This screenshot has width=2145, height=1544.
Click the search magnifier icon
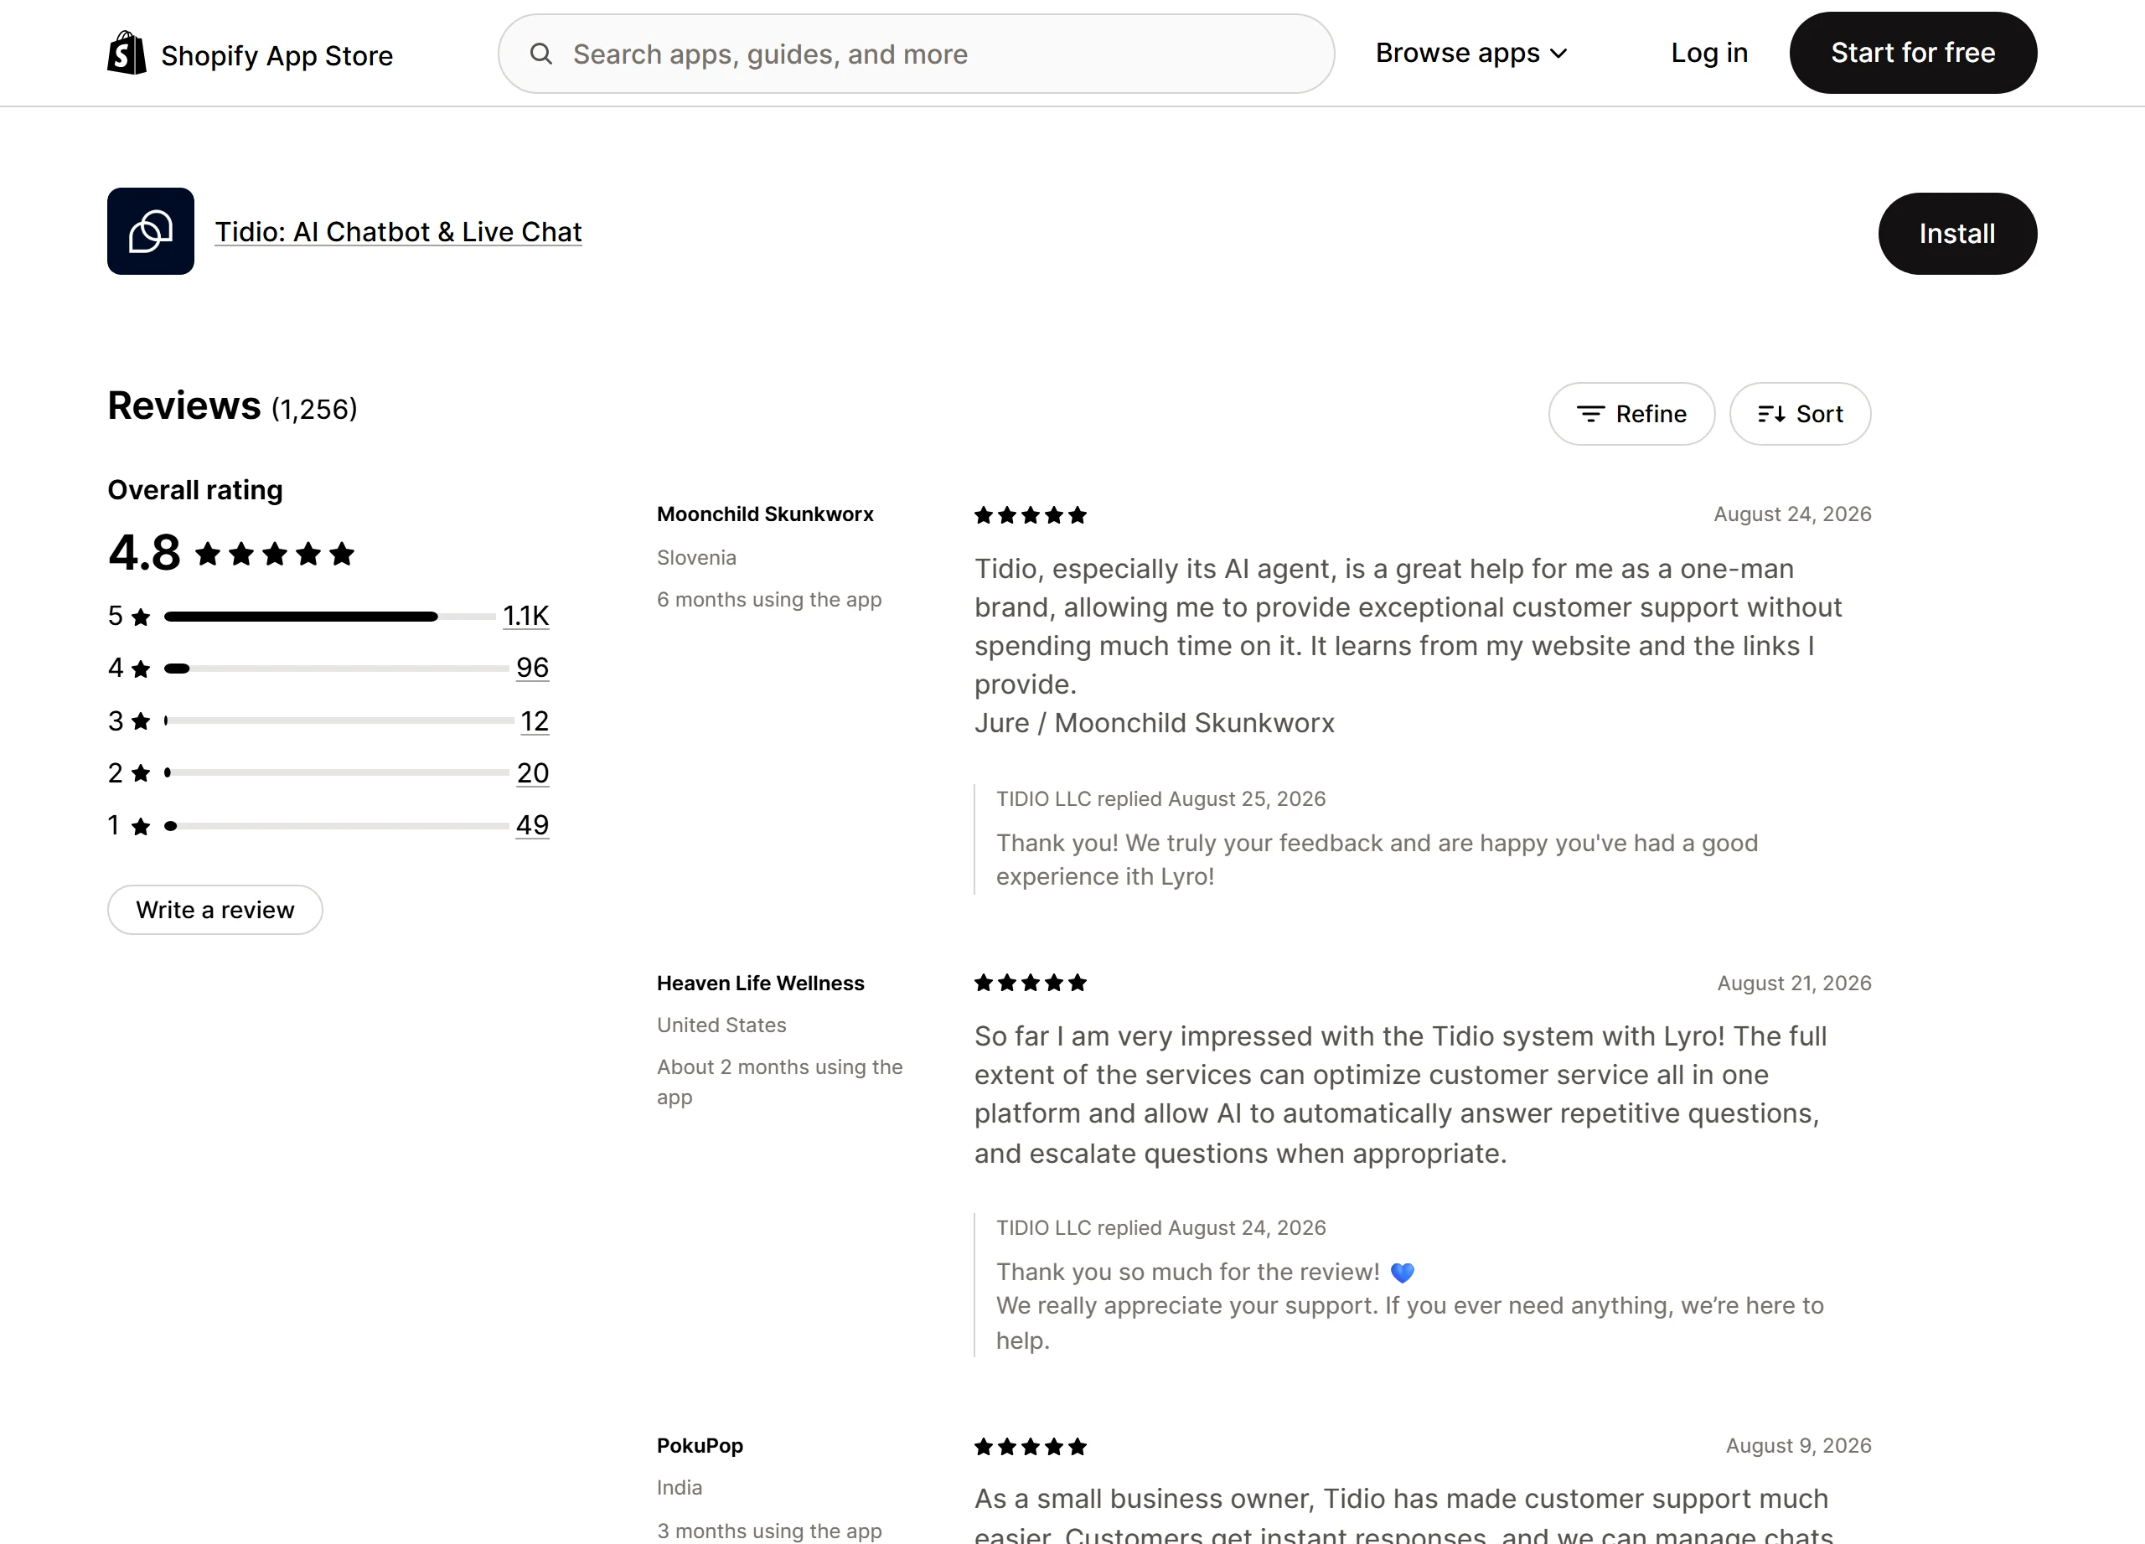click(541, 54)
